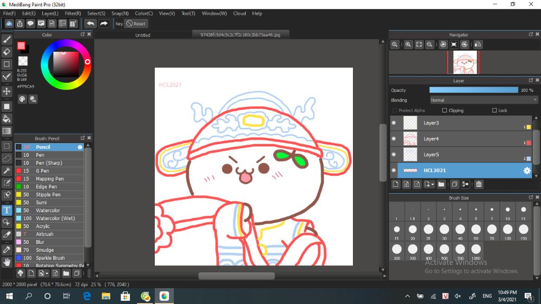Image resolution: width=541 pixels, height=304 pixels.
Task: Hide Layer4 visibility toggle
Action: pyautogui.click(x=394, y=139)
